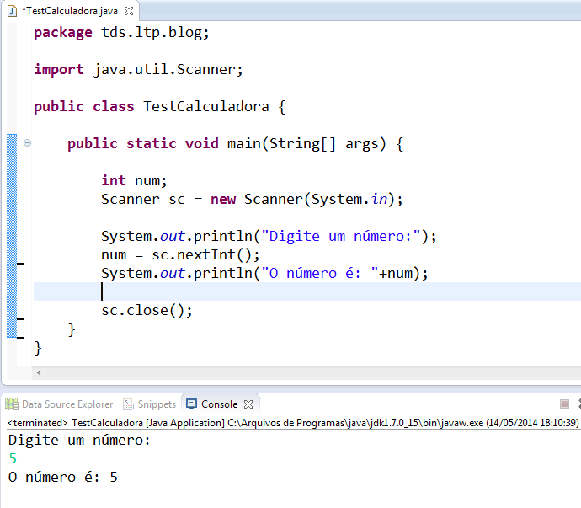Screen dimensions: 581x508
Task: Click the 'new Scanner(System.in)' line
Action: click(x=252, y=200)
